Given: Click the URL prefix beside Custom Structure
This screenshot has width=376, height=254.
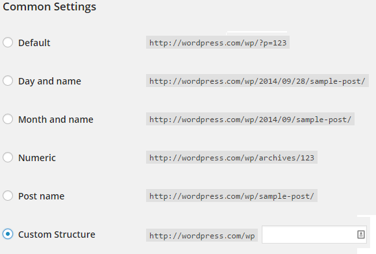Looking at the screenshot, I should click(202, 235).
